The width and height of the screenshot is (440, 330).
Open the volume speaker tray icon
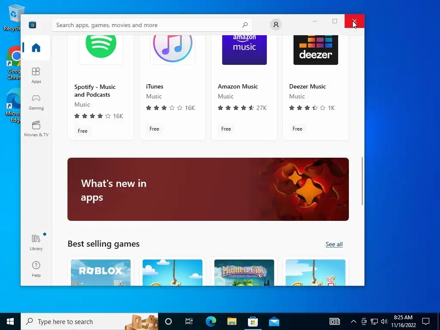pyautogui.click(x=384, y=321)
